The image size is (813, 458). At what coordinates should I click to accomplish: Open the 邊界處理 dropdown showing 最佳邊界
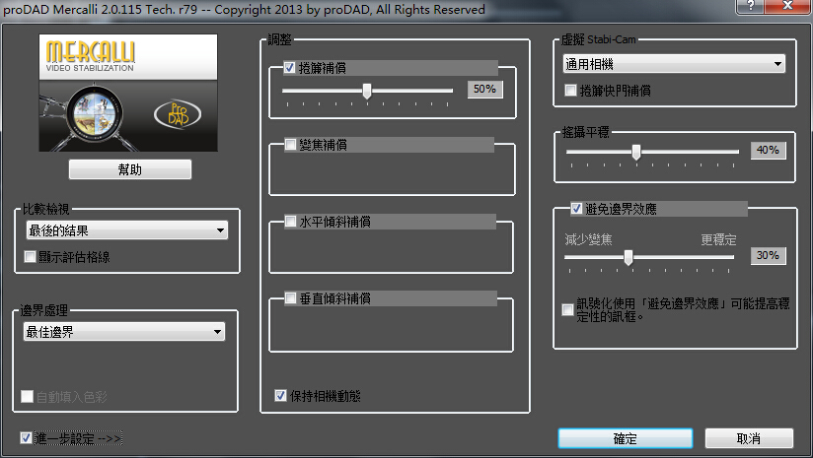(x=124, y=332)
